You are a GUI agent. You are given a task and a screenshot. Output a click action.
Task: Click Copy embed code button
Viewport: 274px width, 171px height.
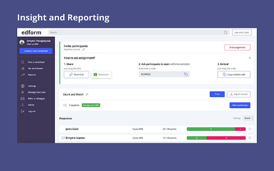[234, 75]
